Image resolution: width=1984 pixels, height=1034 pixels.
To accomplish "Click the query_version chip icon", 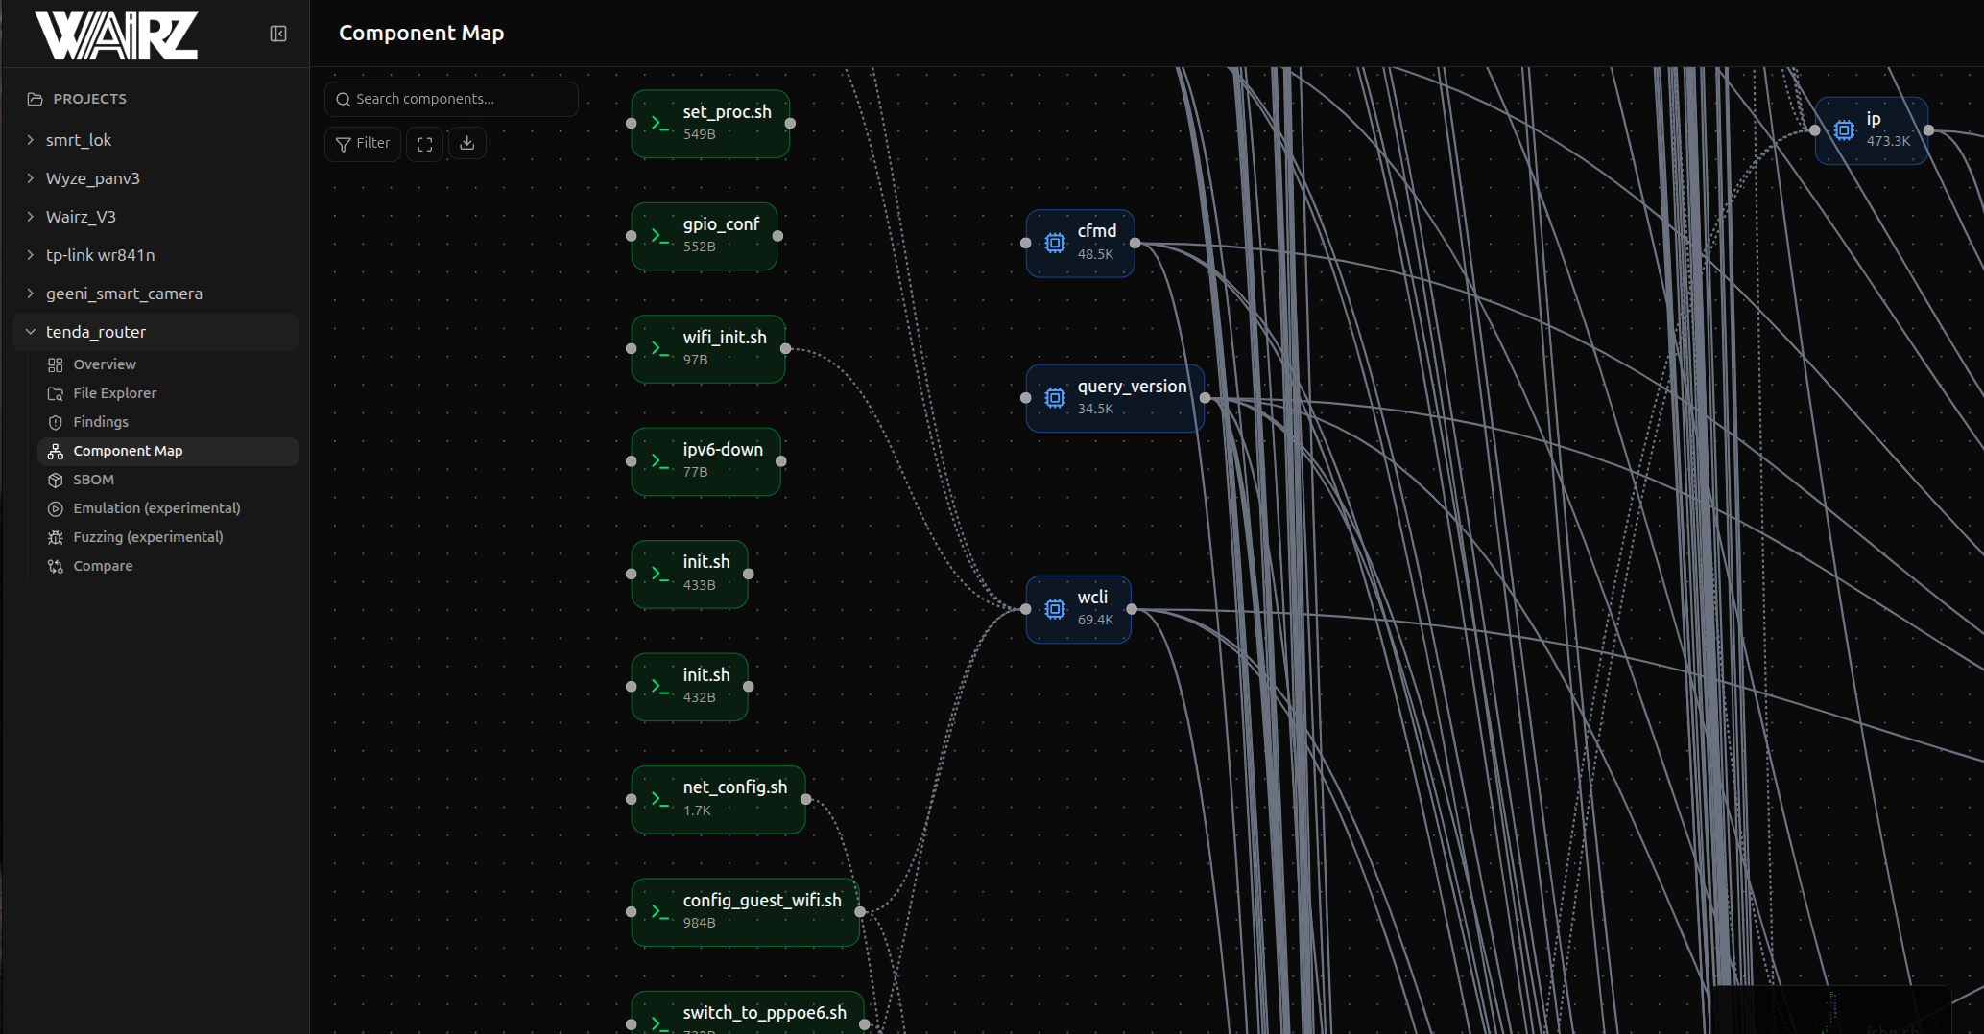I will (x=1055, y=398).
